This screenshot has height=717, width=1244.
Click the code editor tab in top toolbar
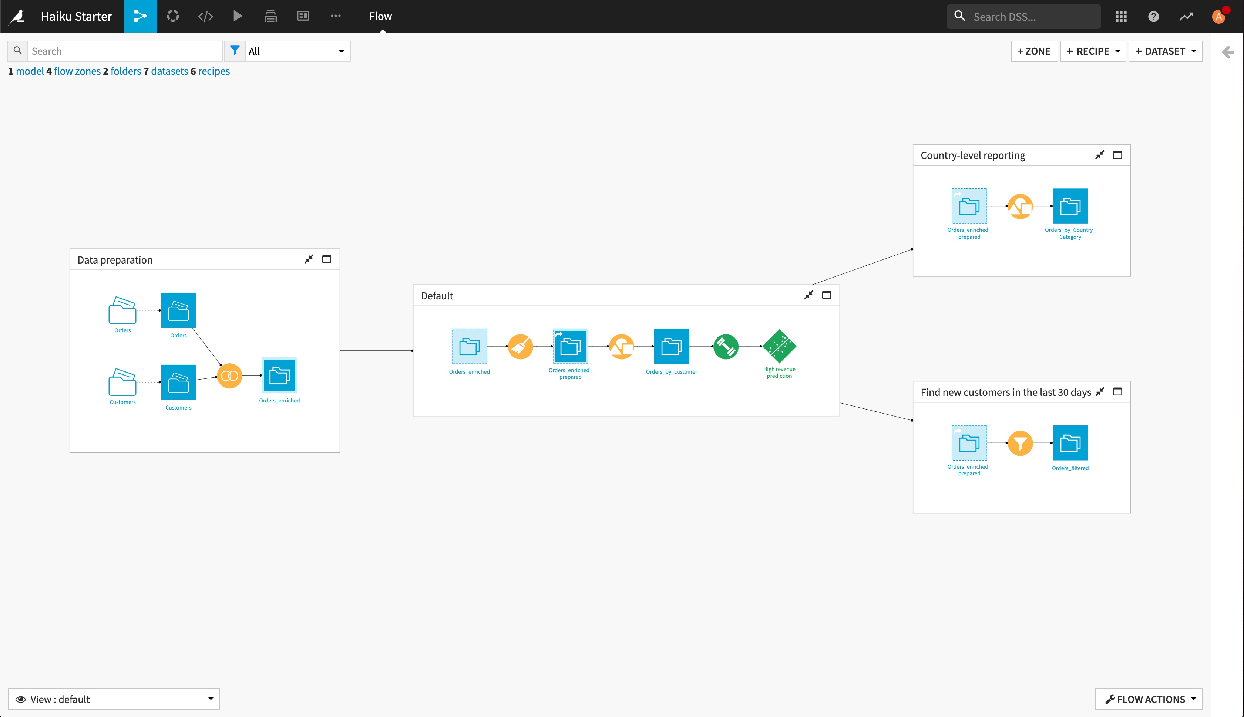(205, 16)
